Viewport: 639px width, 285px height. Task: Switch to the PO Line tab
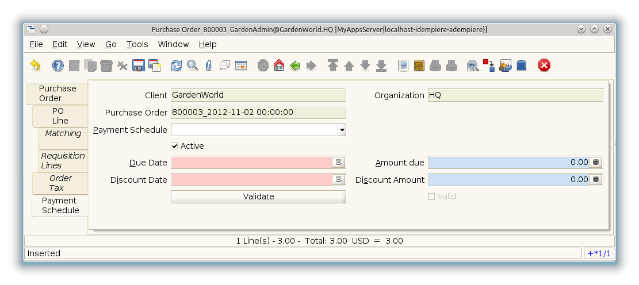[60, 115]
